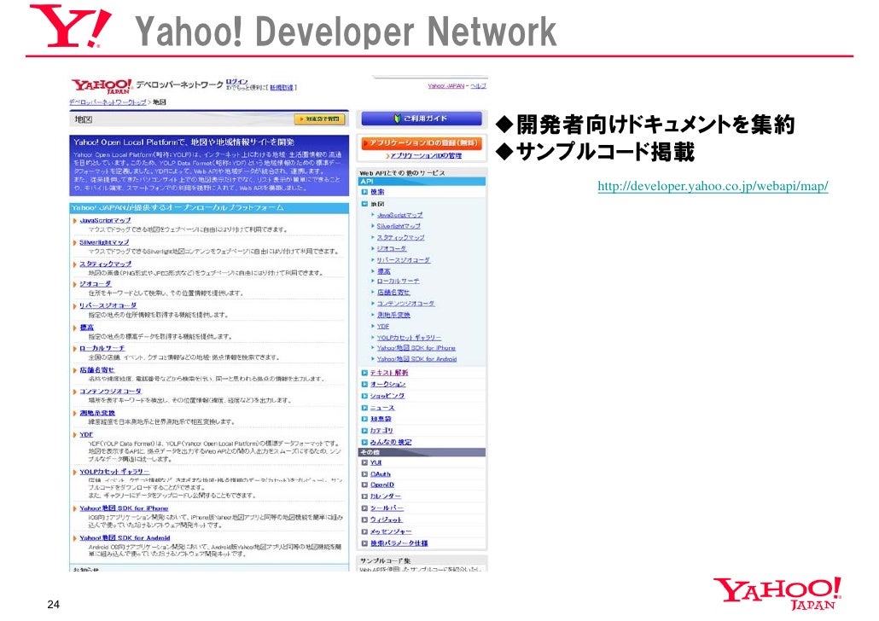Open the developer.yahoo.co.jp/webapi/map URL
Image resolution: width=879 pixels, height=621 pixels.
[x=713, y=185]
